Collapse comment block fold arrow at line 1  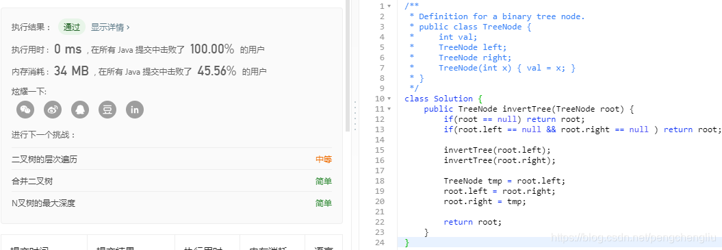coord(389,6)
